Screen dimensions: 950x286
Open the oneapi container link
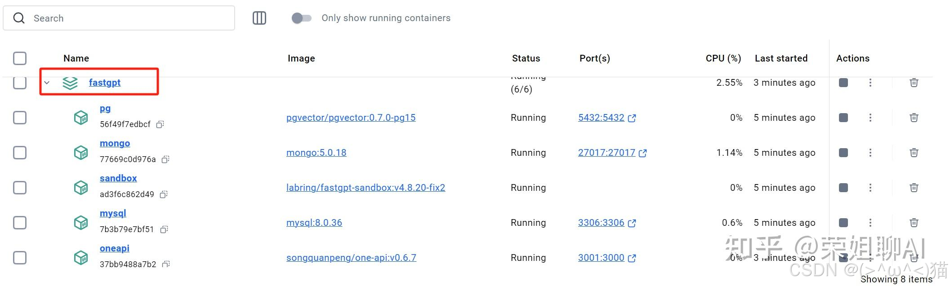(115, 248)
